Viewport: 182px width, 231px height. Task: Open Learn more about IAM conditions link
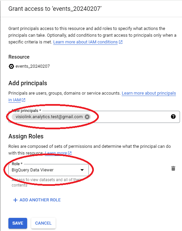pyautogui.click(x=85, y=42)
